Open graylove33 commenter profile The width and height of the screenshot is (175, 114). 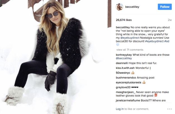point(123,87)
